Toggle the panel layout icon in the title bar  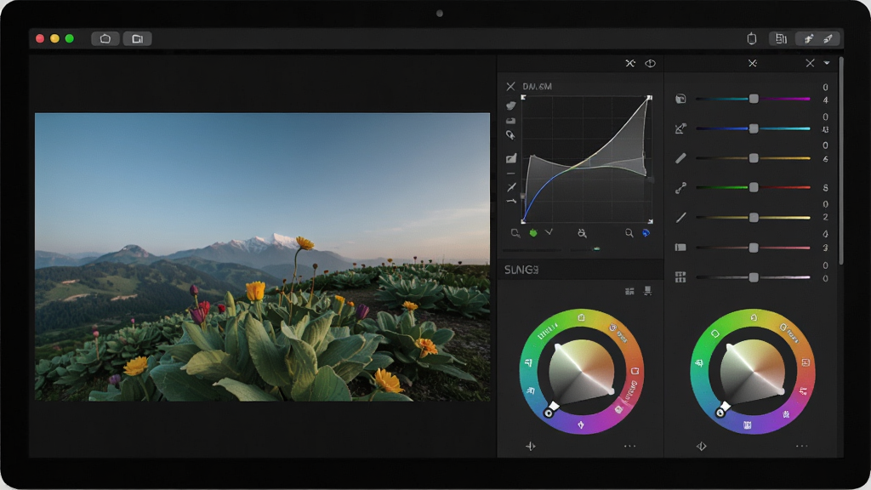coord(781,38)
